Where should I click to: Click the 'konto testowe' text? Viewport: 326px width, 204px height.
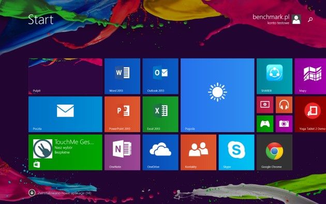(x=278, y=23)
